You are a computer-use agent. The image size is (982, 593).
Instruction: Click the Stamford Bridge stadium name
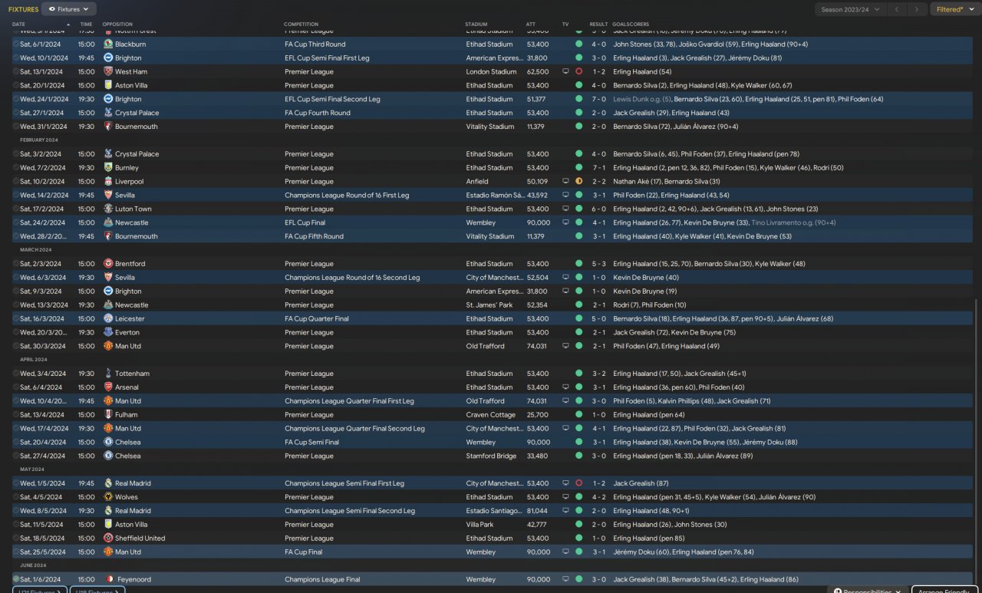491,456
